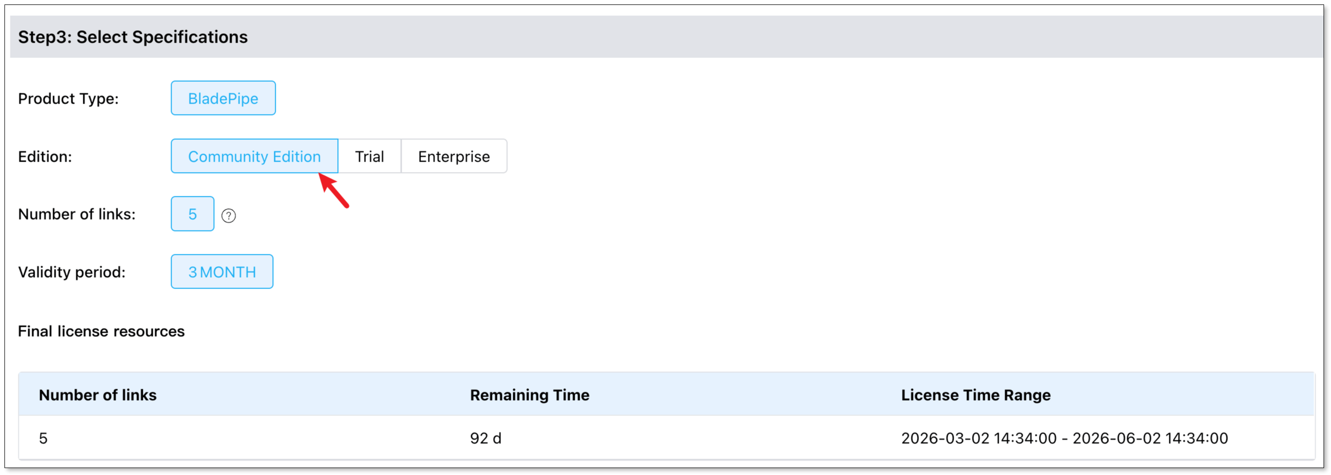Select the 3 MONTH validity period
This screenshot has height=475, width=1331.
pyautogui.click(x=222, y=272)
